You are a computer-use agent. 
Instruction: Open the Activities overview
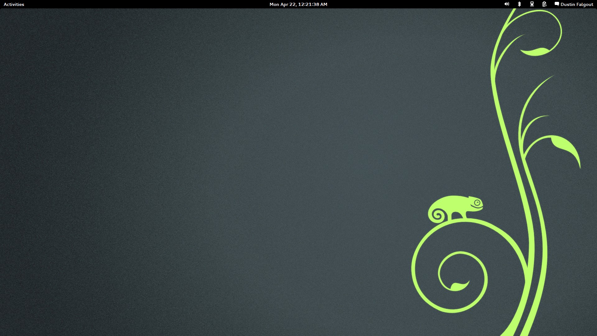(14, 4)
